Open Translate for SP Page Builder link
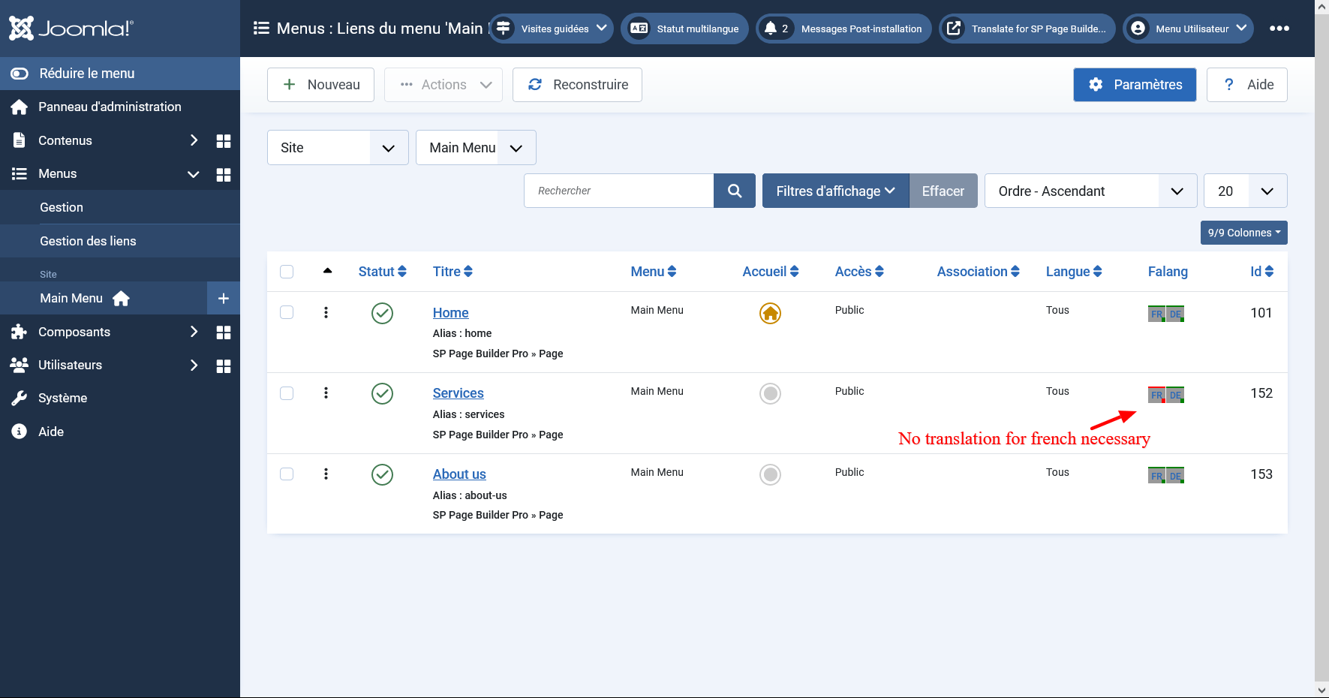1329x698 pixels. (x=1027, y=29)
